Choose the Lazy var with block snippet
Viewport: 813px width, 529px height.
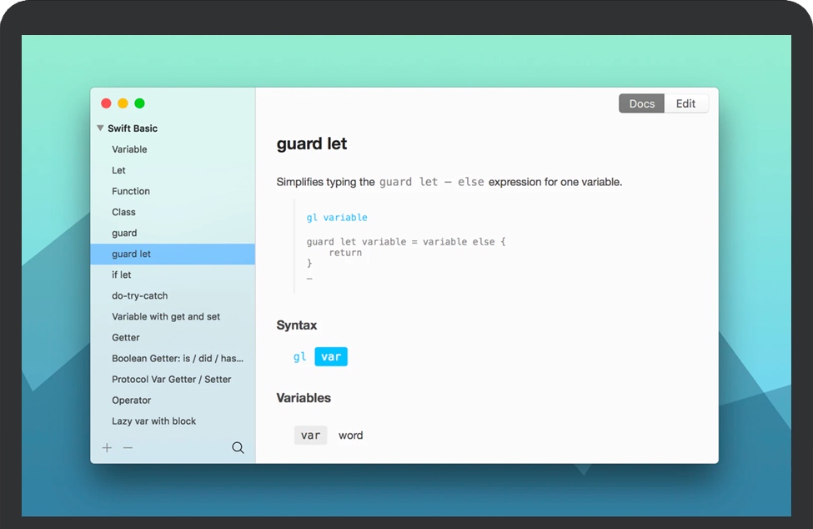pos(154,421)
